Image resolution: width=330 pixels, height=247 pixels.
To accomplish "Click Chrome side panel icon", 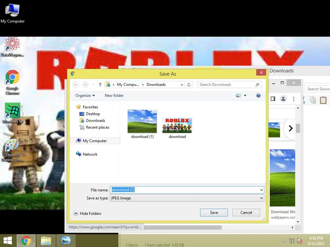I will pyautogui.click(x=273, y=99).
